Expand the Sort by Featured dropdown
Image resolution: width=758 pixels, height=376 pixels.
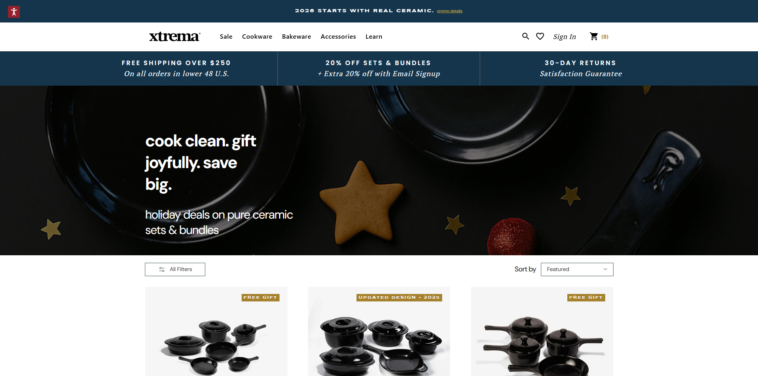[577, 269]
